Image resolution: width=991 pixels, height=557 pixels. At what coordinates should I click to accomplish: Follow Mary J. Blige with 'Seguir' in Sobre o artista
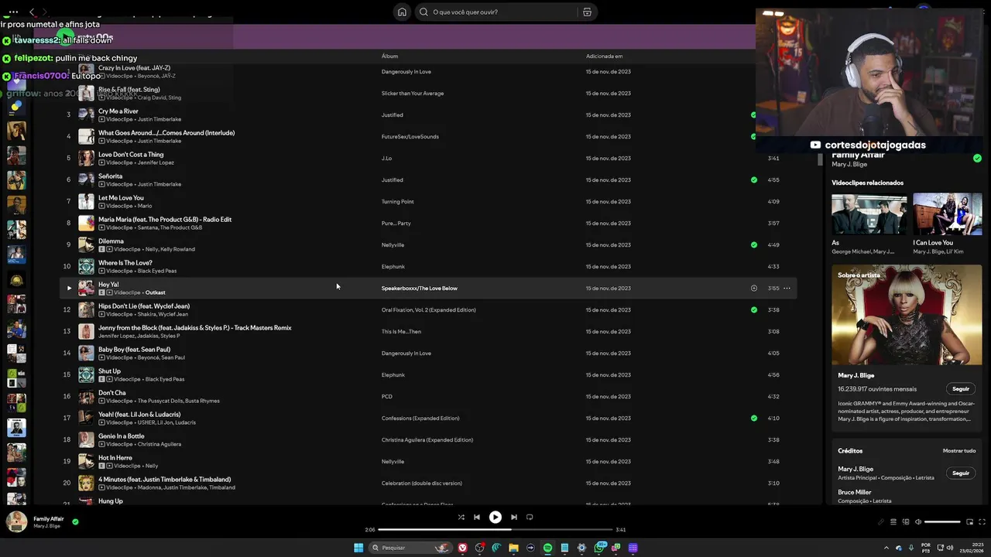coord(960,389)
